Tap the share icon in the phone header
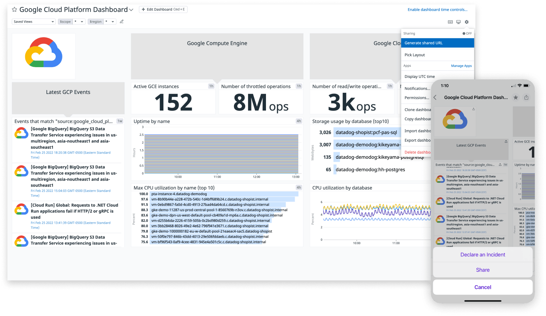Viewport: 546px width, 316px height. (x=526, y=98)
